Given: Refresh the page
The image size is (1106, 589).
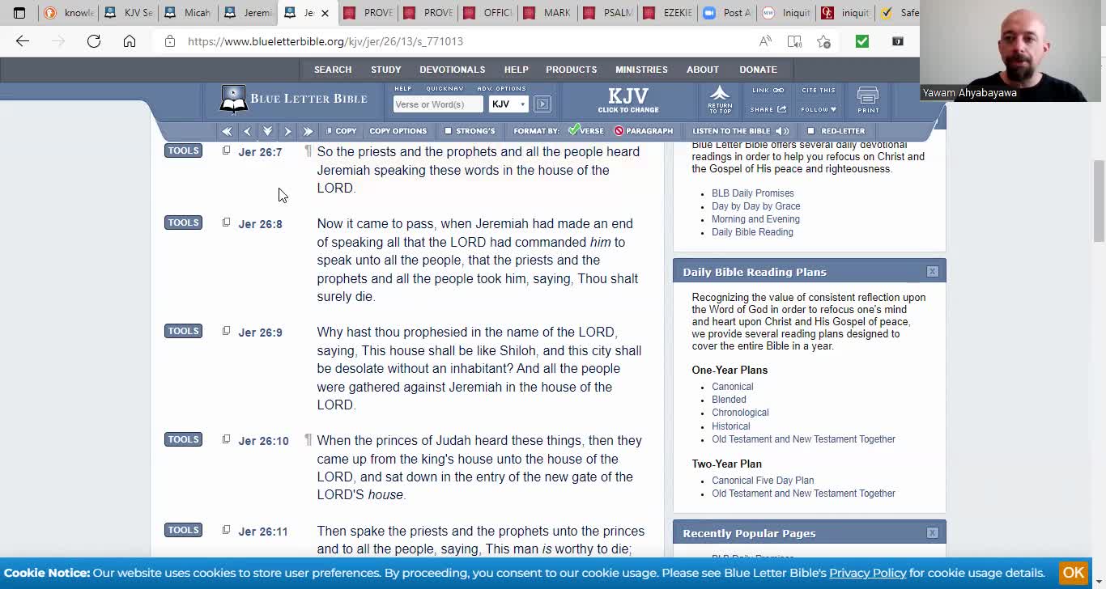Looking at the screenshot, I should coord(94,41).
